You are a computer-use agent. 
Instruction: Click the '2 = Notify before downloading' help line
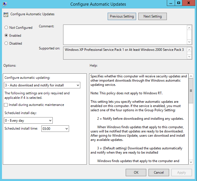140,119
